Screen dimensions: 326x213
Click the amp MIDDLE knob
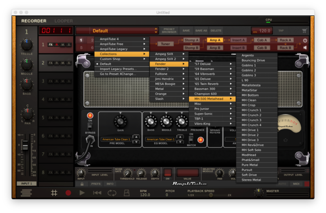[x=166, y=121]
